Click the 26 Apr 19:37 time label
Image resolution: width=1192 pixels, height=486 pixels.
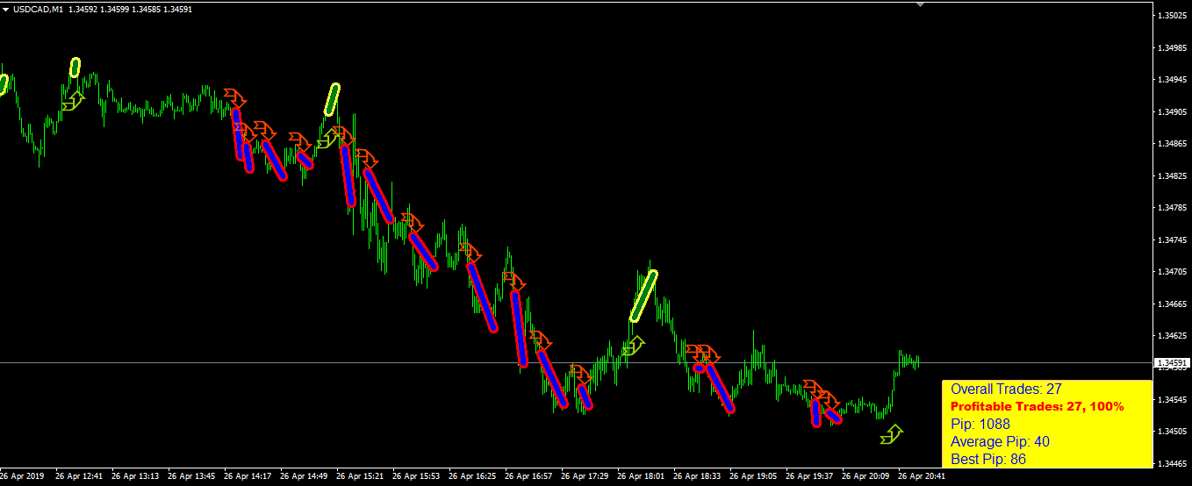coord(809,477)
